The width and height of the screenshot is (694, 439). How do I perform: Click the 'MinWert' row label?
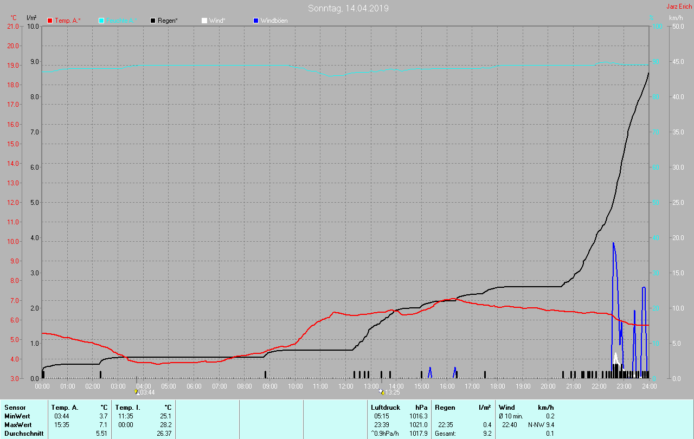[16, 416]
